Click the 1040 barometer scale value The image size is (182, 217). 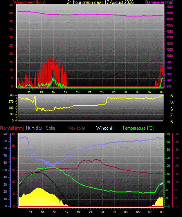(x=169, y=7)
